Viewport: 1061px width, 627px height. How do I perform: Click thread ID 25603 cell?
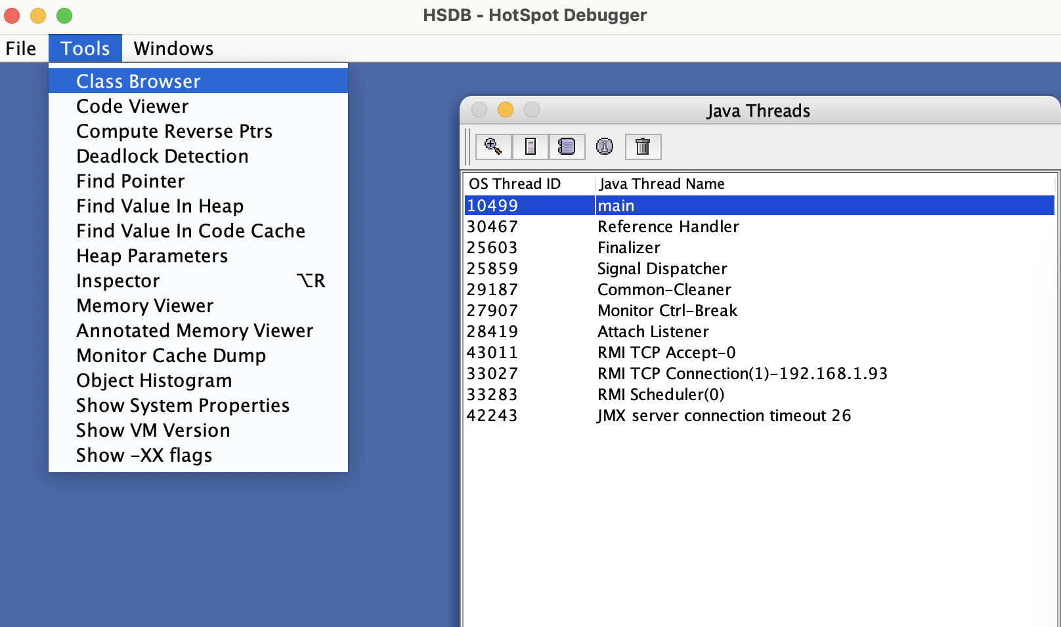530,247
